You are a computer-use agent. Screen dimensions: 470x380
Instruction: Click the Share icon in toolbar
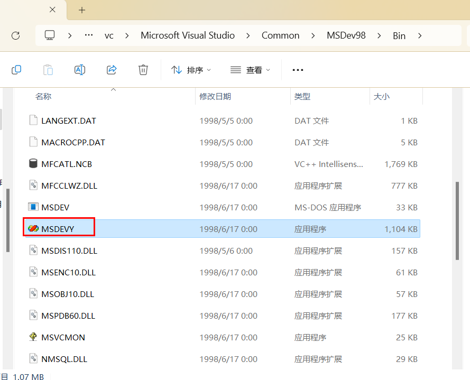[112, 70]
